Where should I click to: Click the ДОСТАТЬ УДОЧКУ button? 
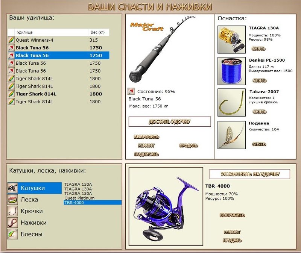170,121
